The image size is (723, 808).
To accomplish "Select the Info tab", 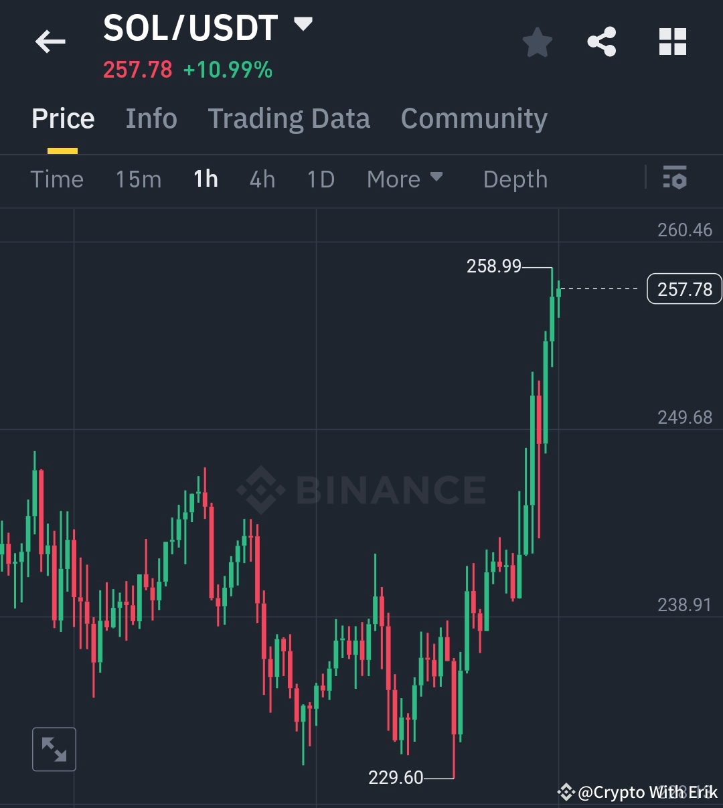I will pos(151,118).
